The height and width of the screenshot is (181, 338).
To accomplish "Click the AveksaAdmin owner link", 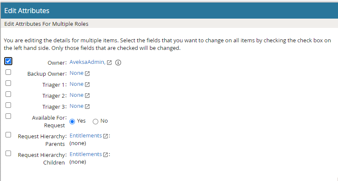I will click(87, 63).
